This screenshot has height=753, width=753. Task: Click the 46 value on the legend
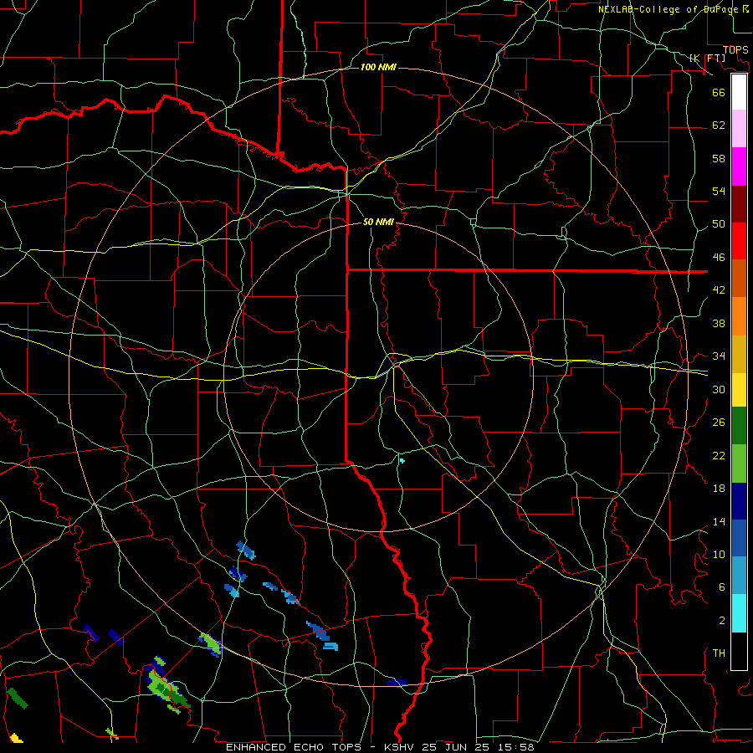(x=719, y=258)
